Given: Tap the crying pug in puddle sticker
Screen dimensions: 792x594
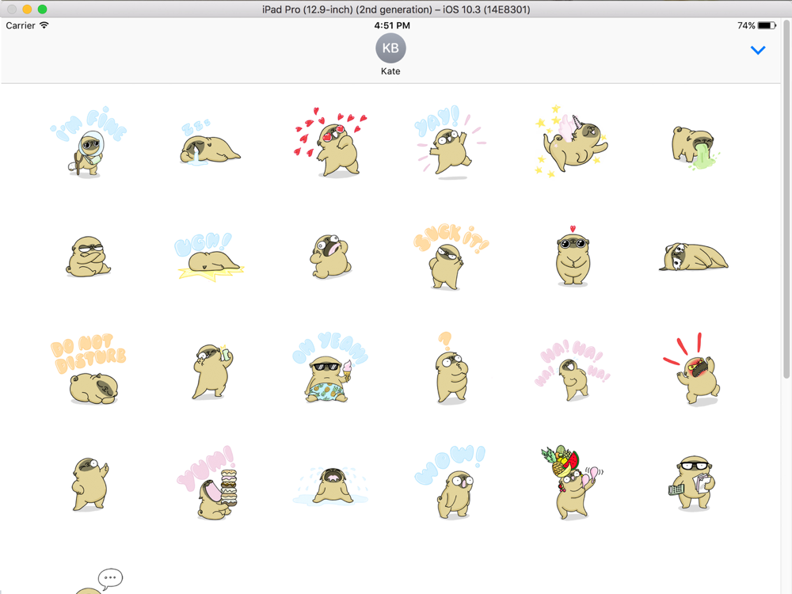Looking at the screenshot, I should click(x=331, y=486).
